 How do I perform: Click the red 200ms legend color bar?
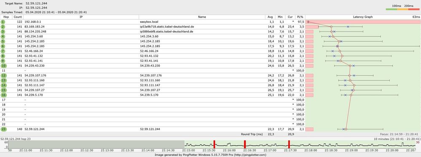(414, 9)
